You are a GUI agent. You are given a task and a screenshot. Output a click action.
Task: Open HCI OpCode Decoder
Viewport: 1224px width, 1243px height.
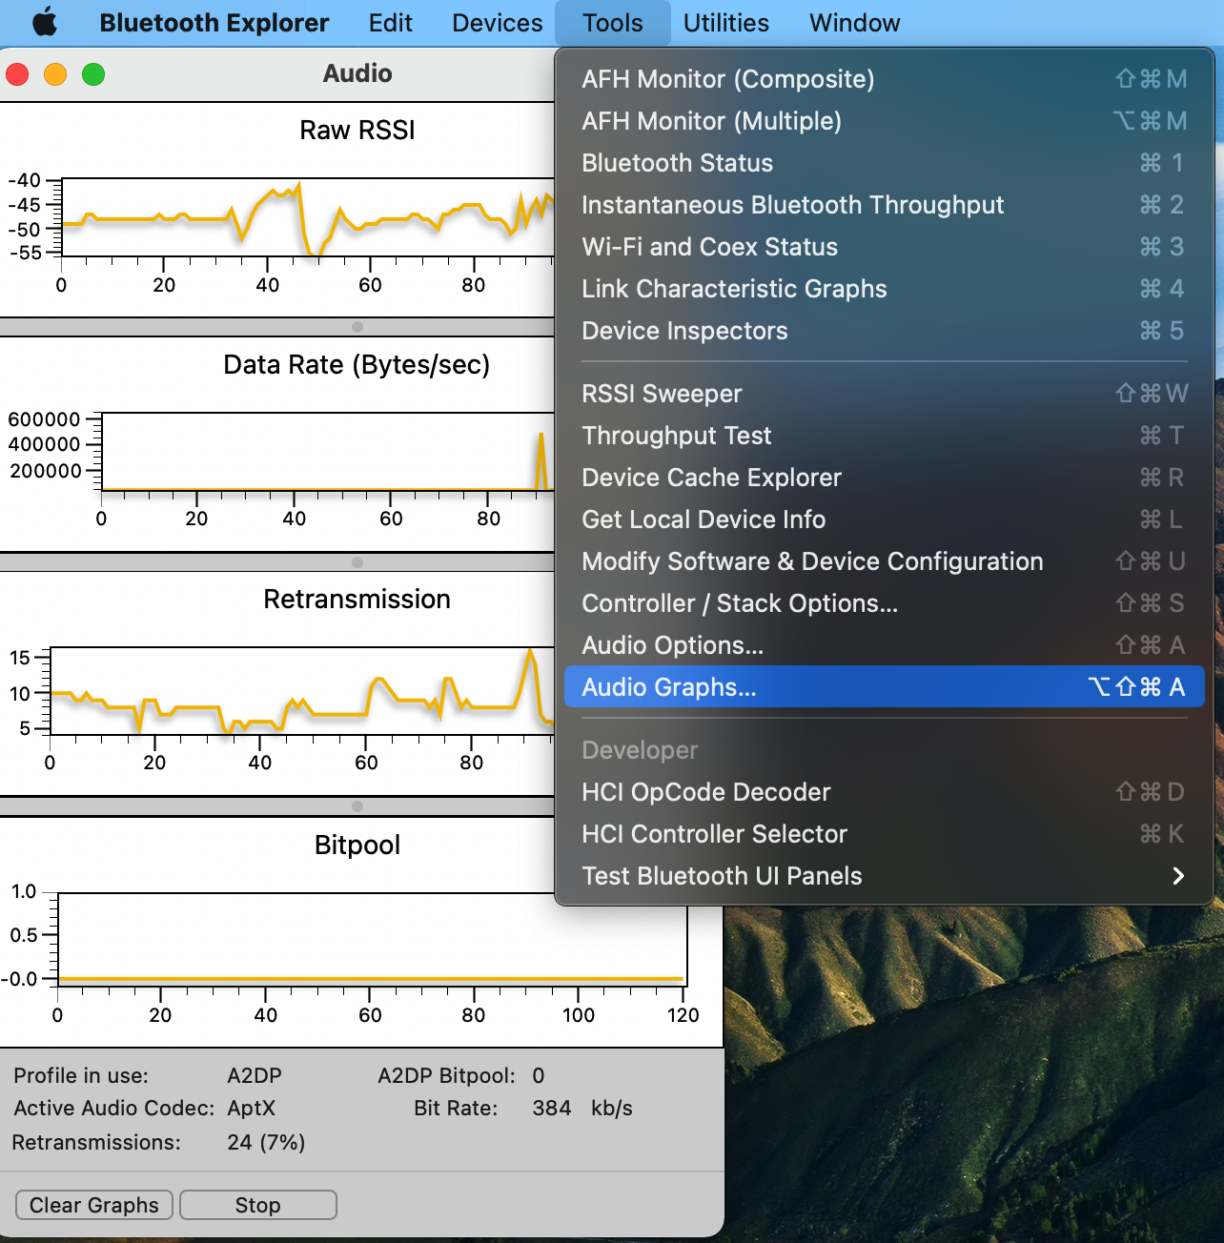tap(885, 792)
